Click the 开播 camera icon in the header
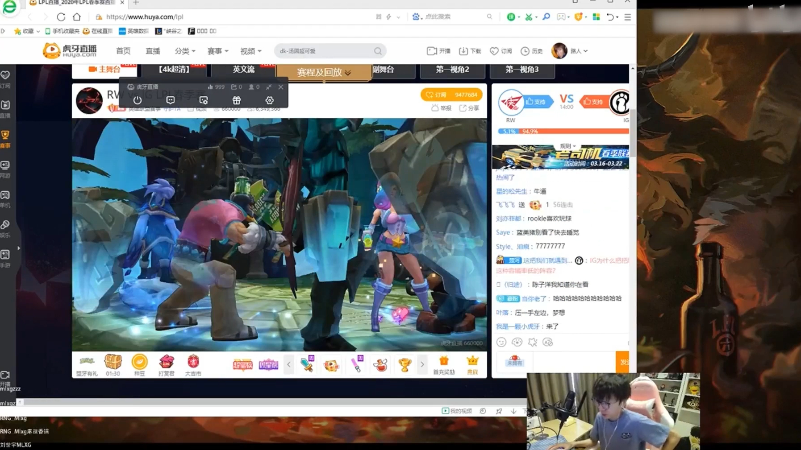The image size is (801, 450). click(432, 51)
